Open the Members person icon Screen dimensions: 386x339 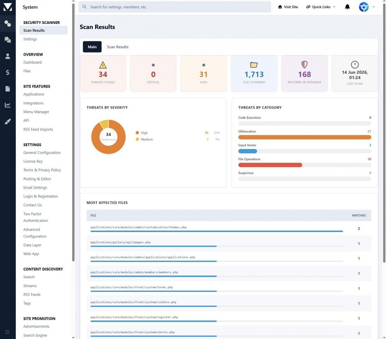click(8, 56)
